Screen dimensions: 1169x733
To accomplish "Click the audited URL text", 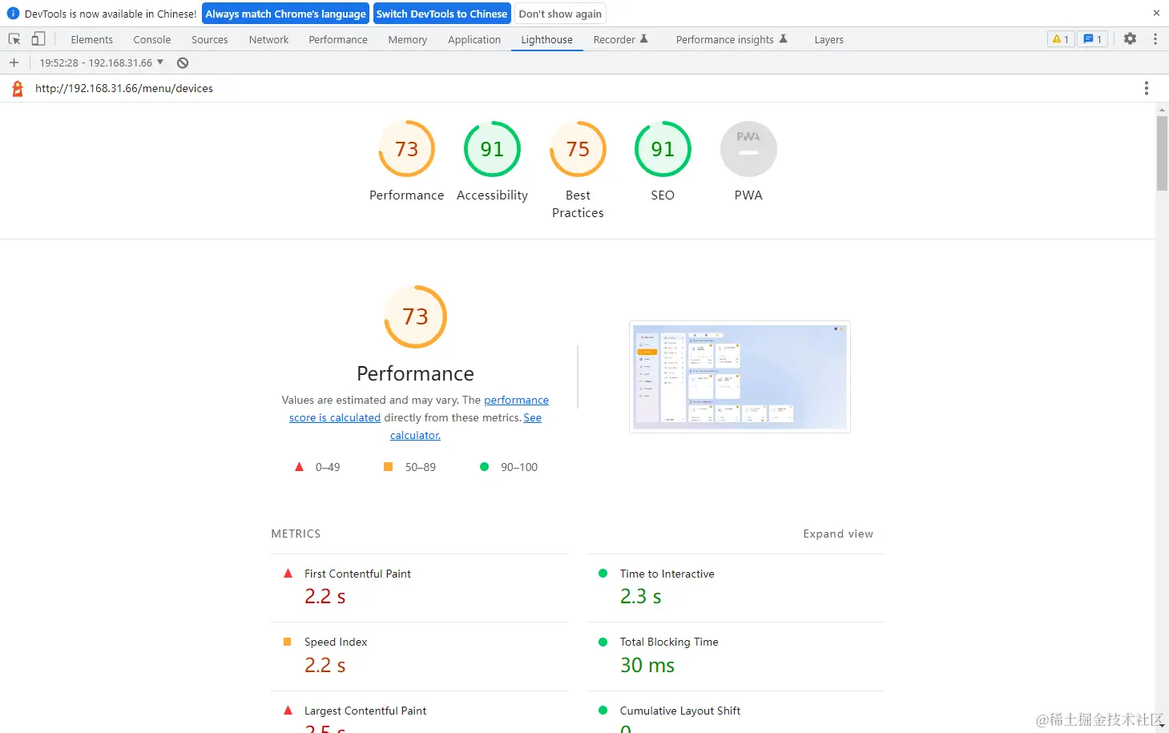I will point(124,88).
